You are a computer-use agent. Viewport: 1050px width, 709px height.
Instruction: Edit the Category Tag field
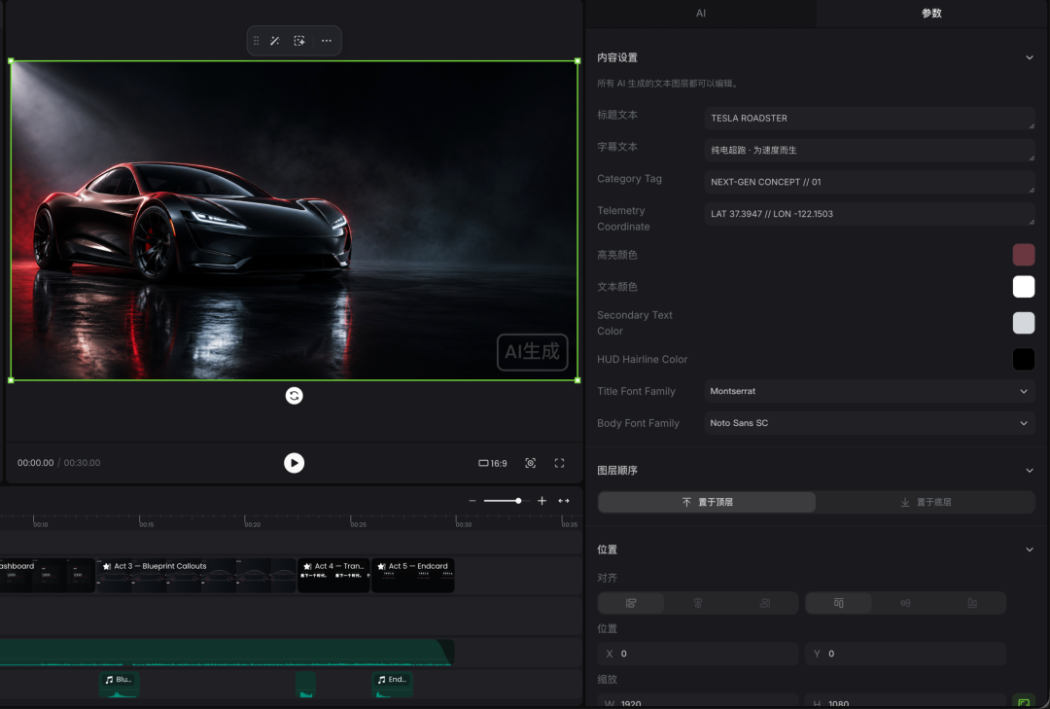click(869, 182)
